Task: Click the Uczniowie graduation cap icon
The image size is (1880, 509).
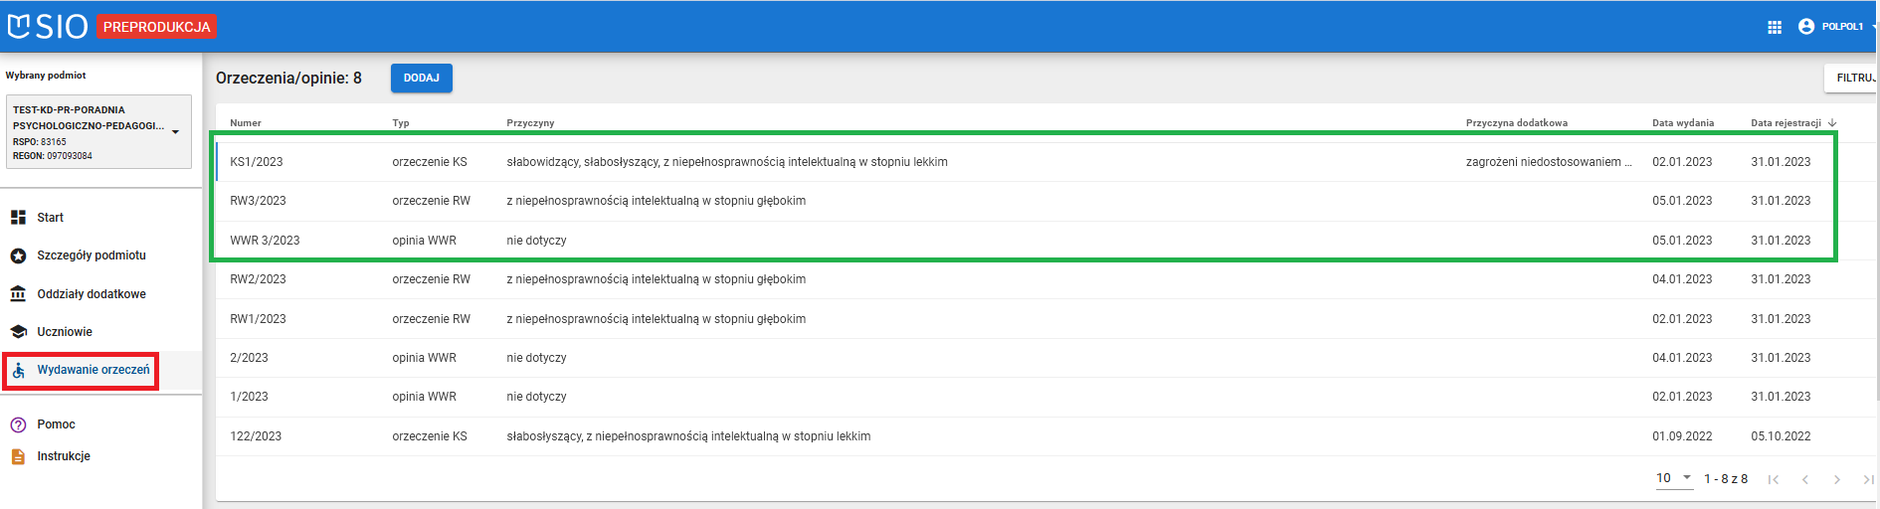Action: coord(18,332)
